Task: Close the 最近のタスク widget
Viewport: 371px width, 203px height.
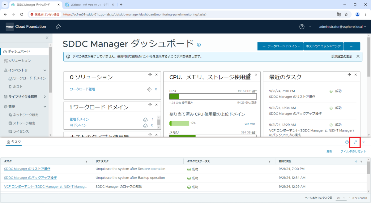Action: point(356,75)
